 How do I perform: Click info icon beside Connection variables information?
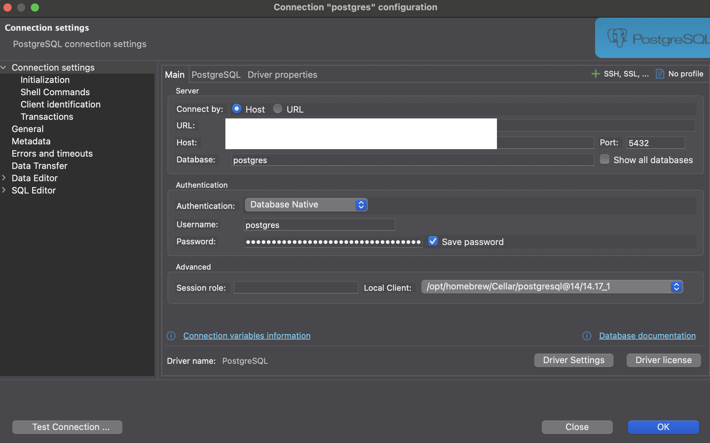click(x=171, y=336)
